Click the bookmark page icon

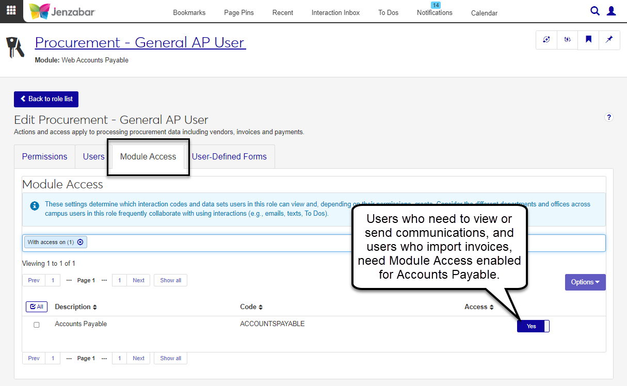(588, 40)
